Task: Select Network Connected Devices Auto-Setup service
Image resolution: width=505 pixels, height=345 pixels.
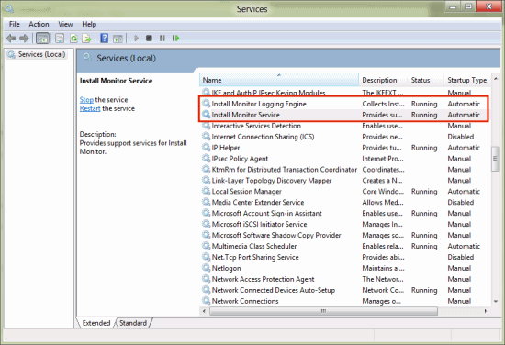Action: coord(273,290)
